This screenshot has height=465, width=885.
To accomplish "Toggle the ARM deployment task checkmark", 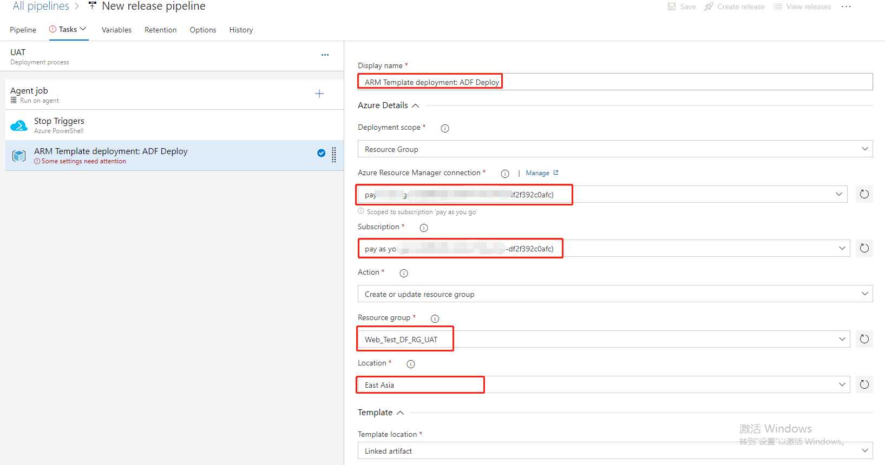I will (321, 153).
